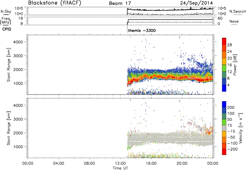Click '3000' on velocity panel range axis
Viewport: 246px width, 170px height.
[x=18, y=119]
